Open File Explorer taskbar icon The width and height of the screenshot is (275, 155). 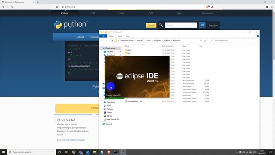tap(95, 152)
